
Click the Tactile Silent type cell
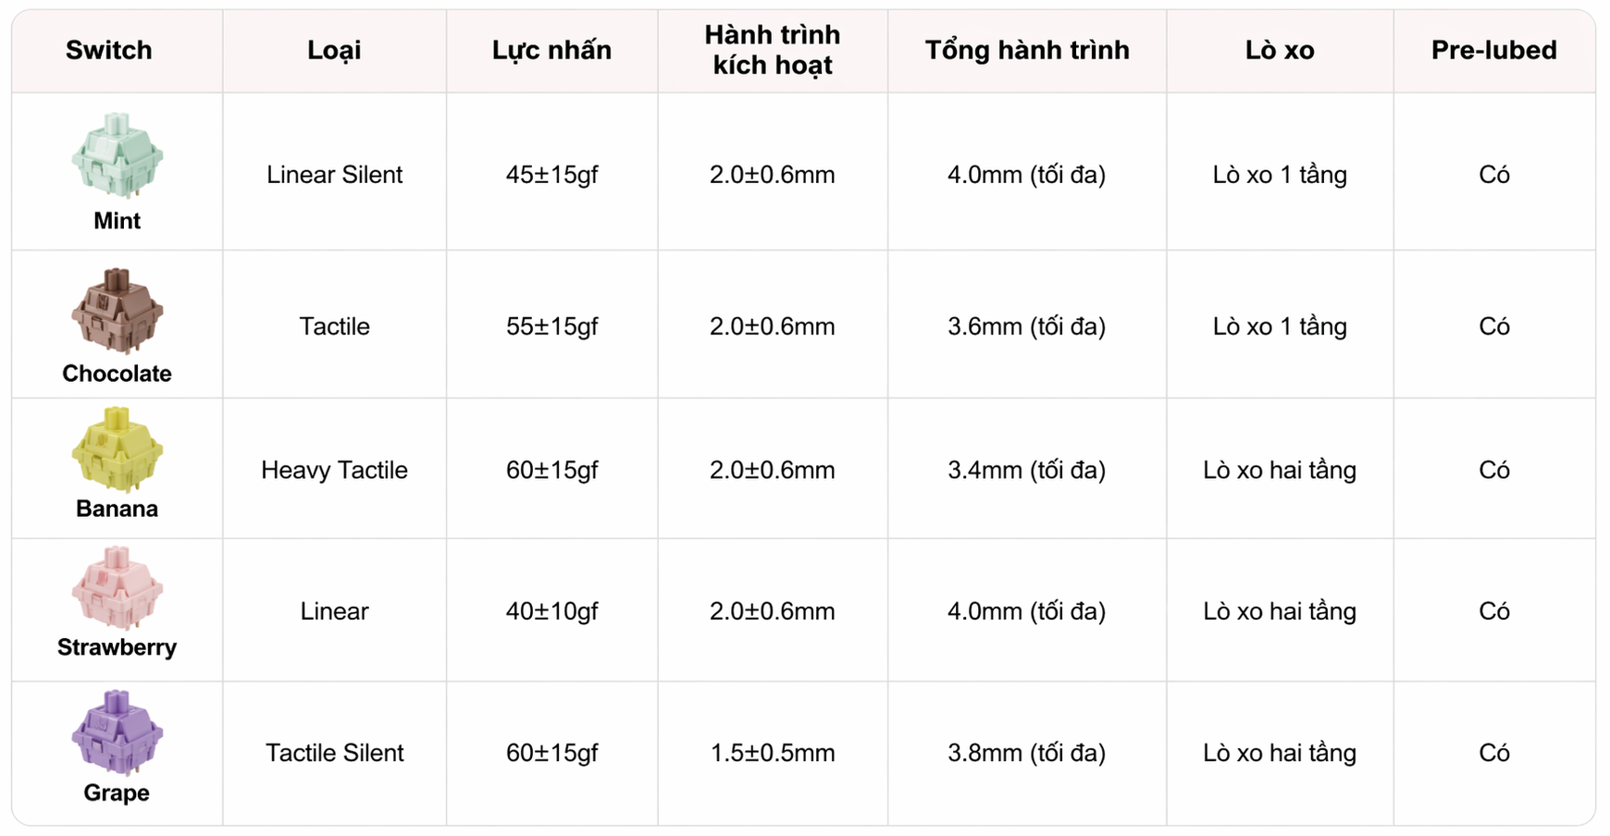(x=334, y=753)
